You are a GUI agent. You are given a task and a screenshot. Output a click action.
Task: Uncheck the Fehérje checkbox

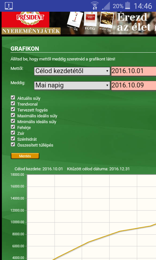coord(13,127)
